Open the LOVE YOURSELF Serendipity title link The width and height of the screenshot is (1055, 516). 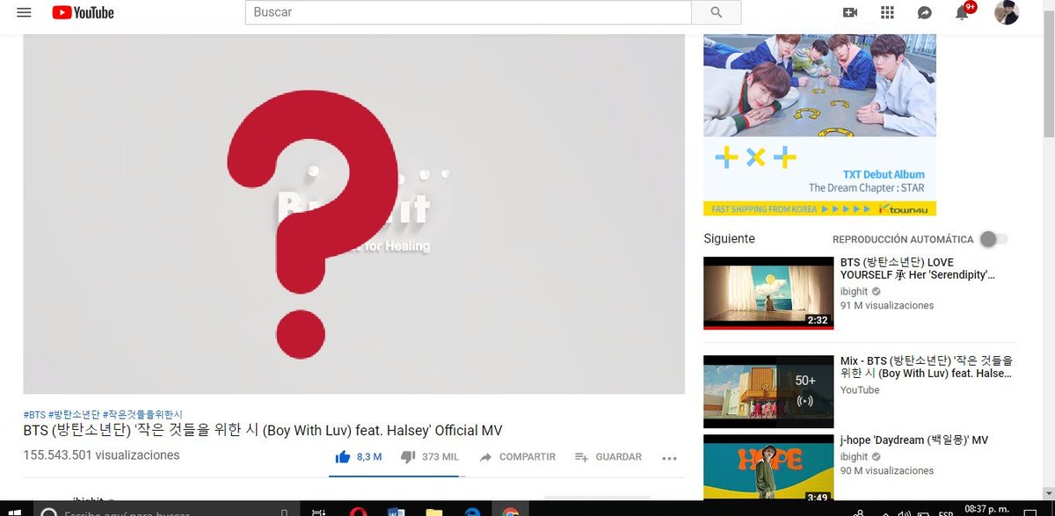(918, 269)
